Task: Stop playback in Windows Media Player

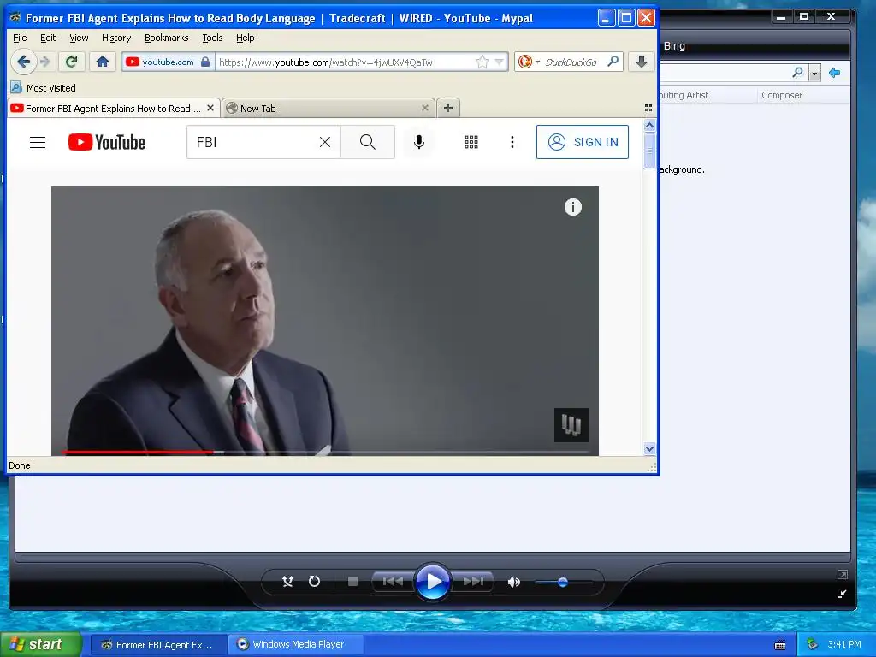Action: [x=352, y=582]
